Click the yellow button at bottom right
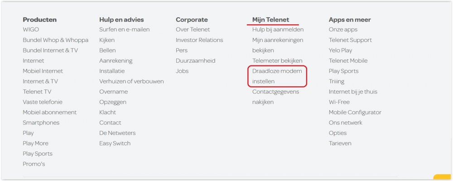 (x=443, y=177)
